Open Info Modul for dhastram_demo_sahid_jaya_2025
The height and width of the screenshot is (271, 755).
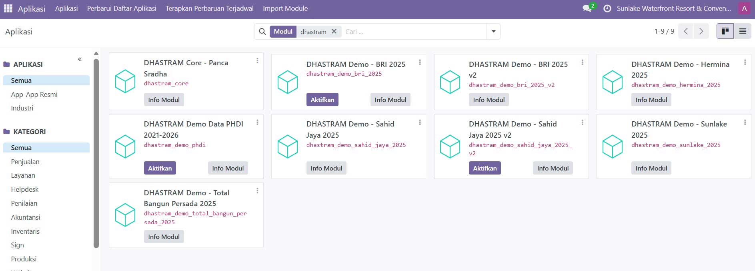tap(326, 168)
